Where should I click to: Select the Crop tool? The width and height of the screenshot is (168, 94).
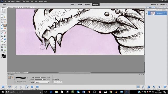[x=2, y=47]
